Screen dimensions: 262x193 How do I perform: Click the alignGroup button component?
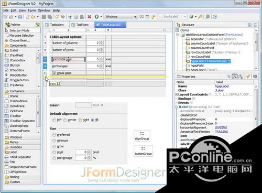pyautogui.click(x=142, y=136)
